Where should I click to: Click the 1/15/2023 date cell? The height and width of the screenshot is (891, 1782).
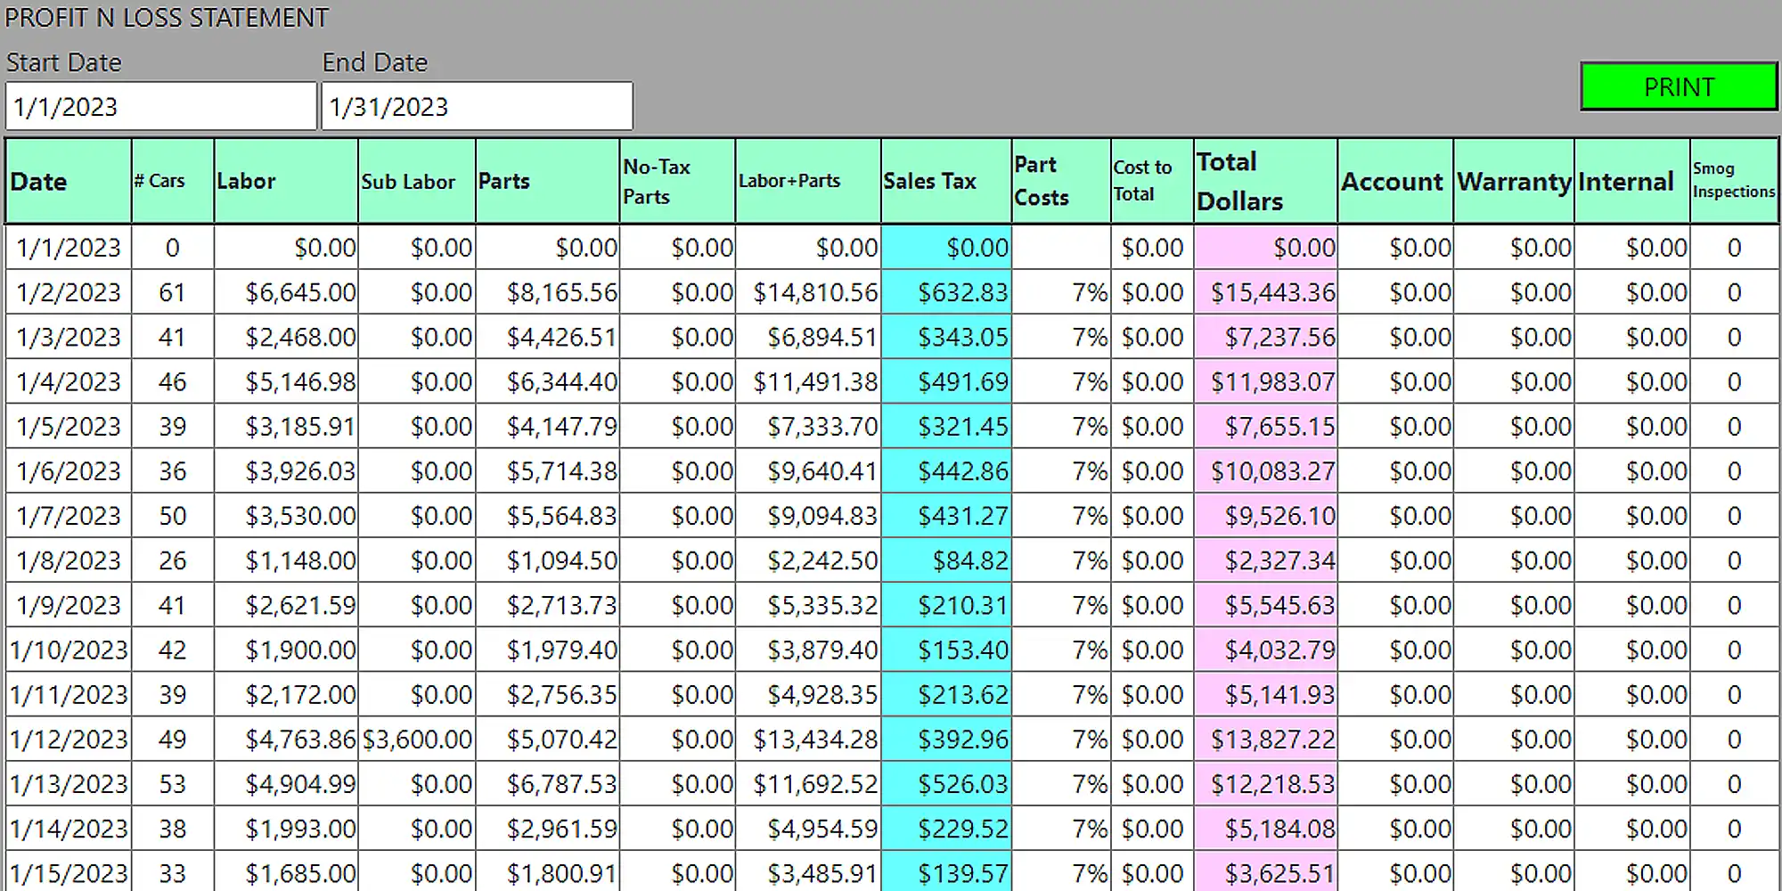pos(69,872)
